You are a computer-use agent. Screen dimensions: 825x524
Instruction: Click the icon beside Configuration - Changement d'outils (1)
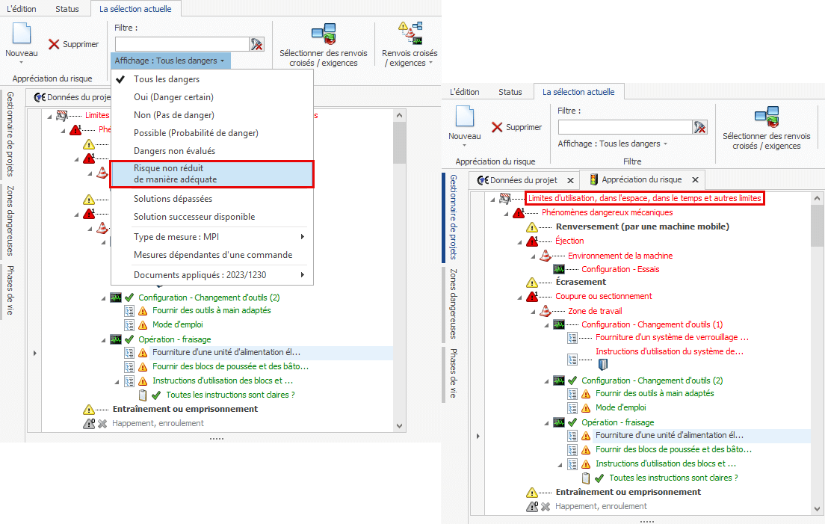pyautogui.click(x=559, y=324)
